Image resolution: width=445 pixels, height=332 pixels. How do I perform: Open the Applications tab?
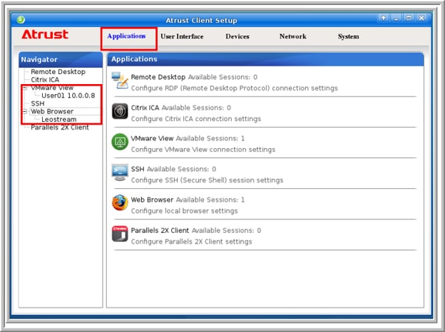pos(126,36)
